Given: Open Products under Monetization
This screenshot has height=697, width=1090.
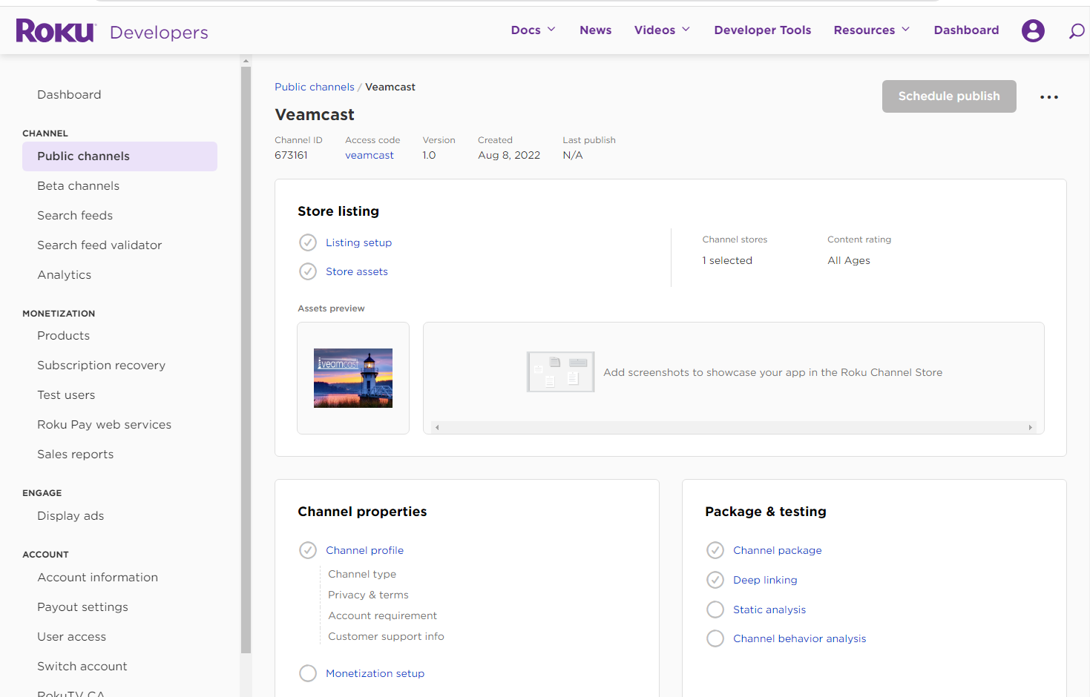Looking at the screenshot, I should 64,336.
